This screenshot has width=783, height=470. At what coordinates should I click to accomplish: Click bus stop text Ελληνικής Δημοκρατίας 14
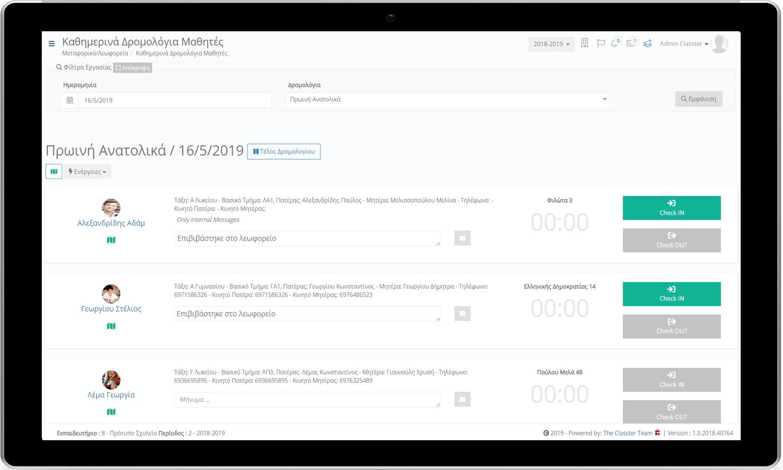click(560, 287)
